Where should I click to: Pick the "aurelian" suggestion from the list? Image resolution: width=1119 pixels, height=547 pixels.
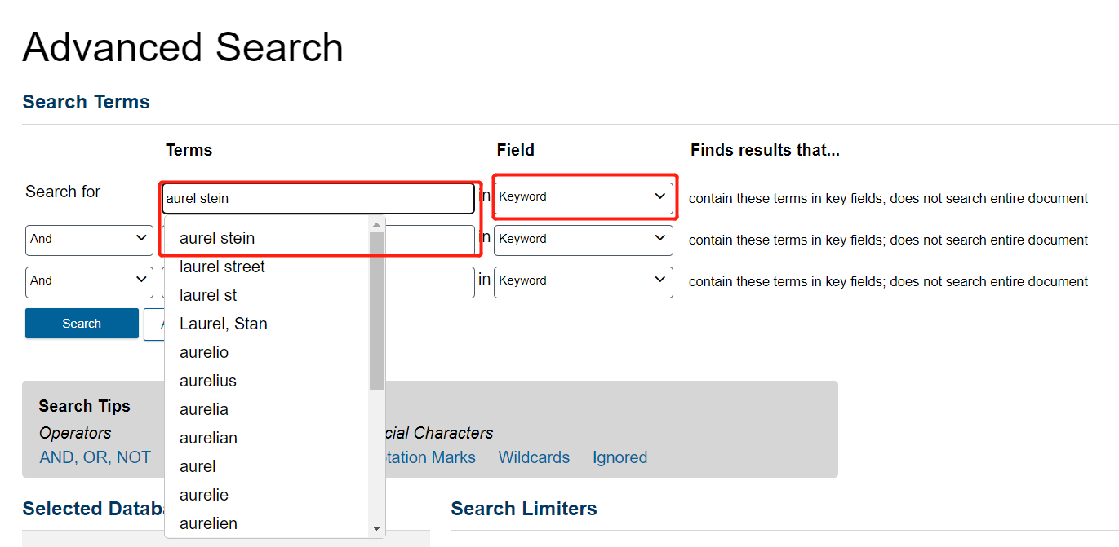[x=208, y=437]
